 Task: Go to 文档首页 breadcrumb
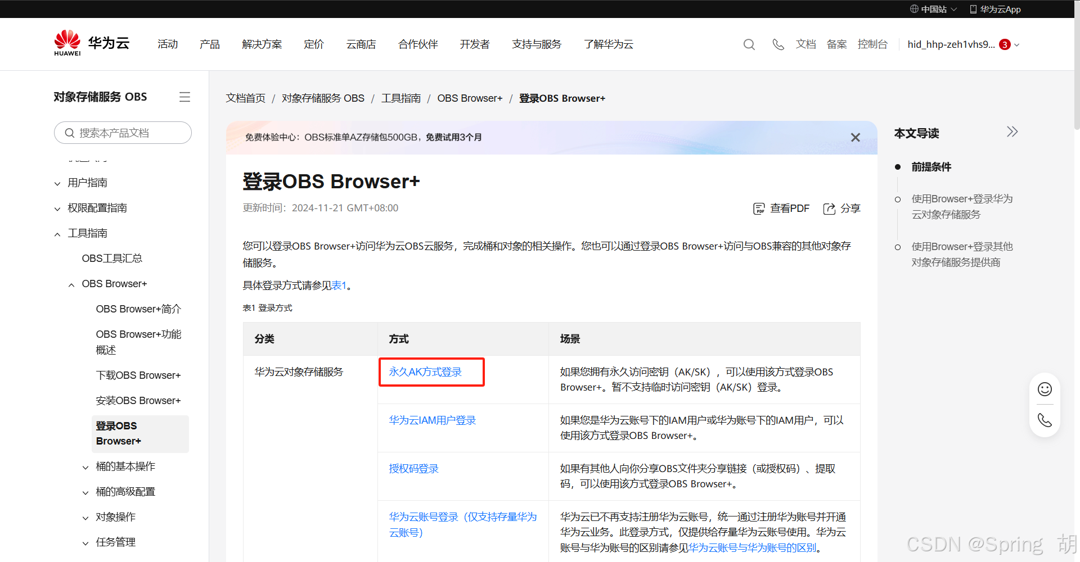coord(246,98)
